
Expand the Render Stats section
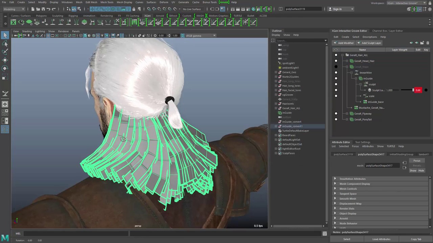tap(381, 209)
